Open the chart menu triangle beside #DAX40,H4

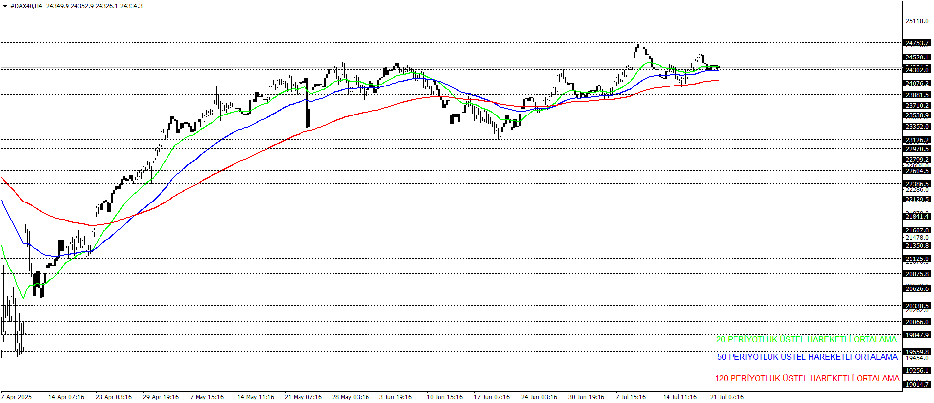point(5,6)
